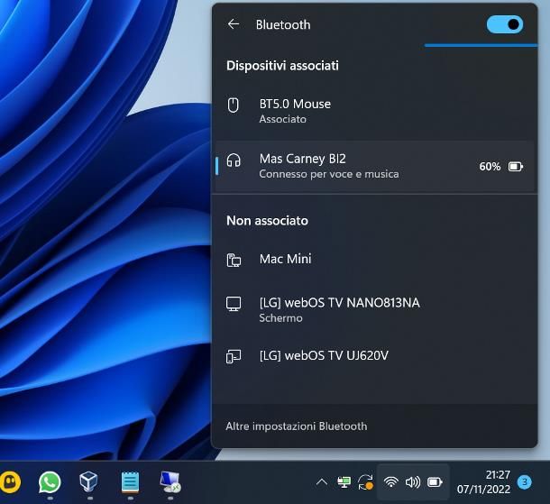
Task: Click the Non associato heading
Action: (x=267, y=221)
